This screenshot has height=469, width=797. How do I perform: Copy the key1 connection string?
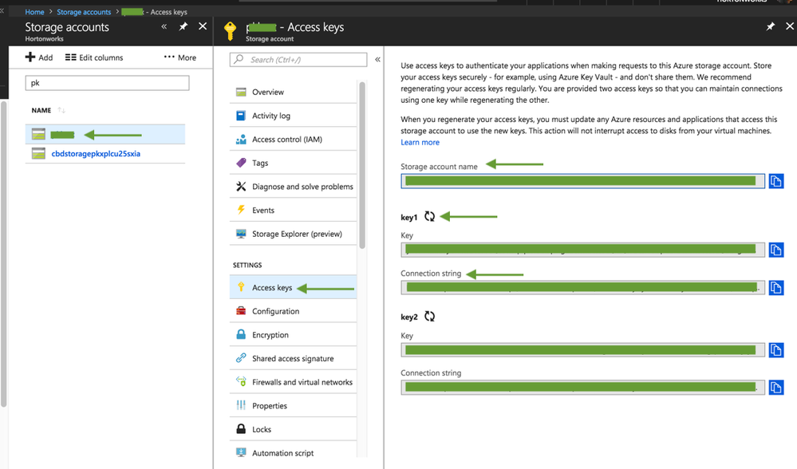coord(776,287)
